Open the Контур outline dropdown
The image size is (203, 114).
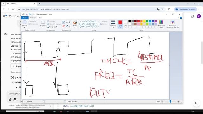104,21
